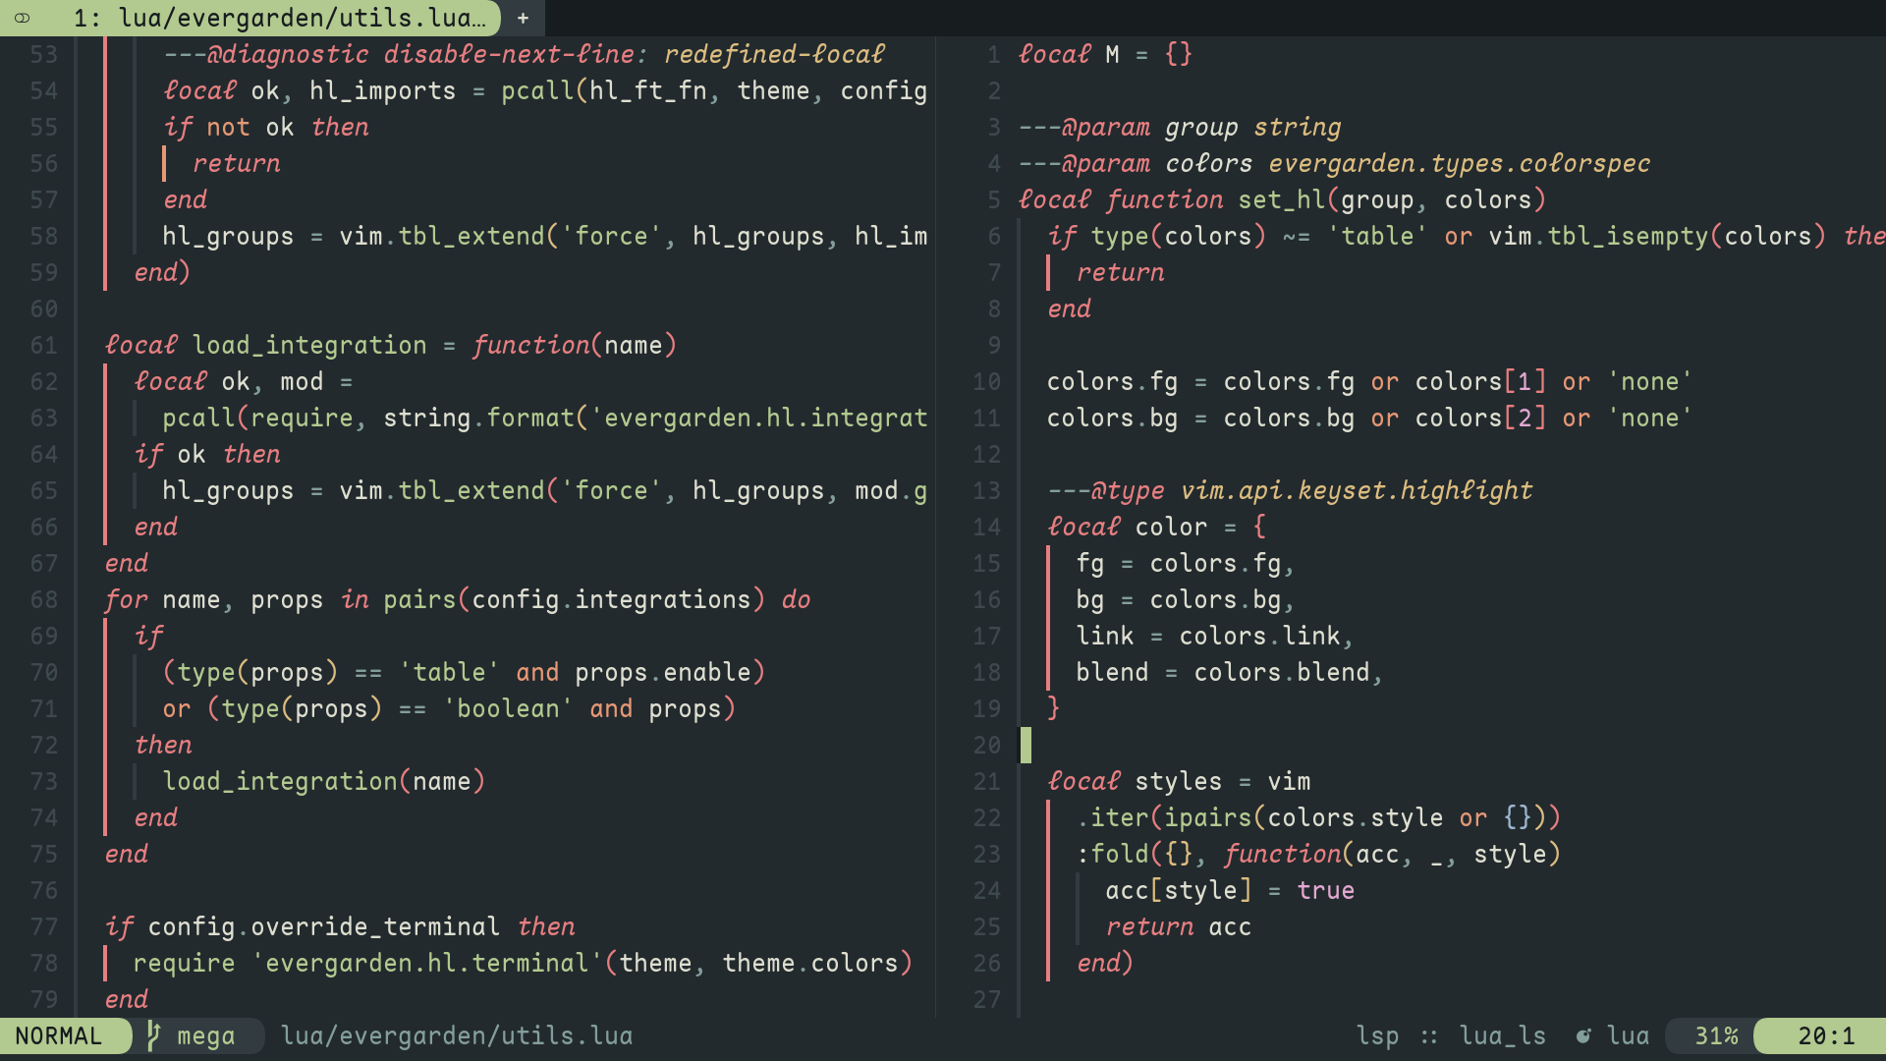Viewport: 1886px width, 1061px height.
Task: Click the lua/evergarden/utils.lua path in the statusline
Action: [x=457, y=1036]
